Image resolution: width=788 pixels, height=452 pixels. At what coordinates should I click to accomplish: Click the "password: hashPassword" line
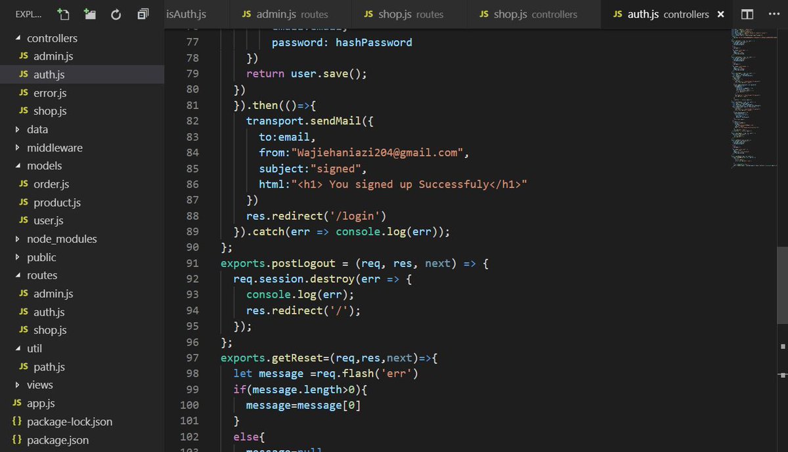342,43
